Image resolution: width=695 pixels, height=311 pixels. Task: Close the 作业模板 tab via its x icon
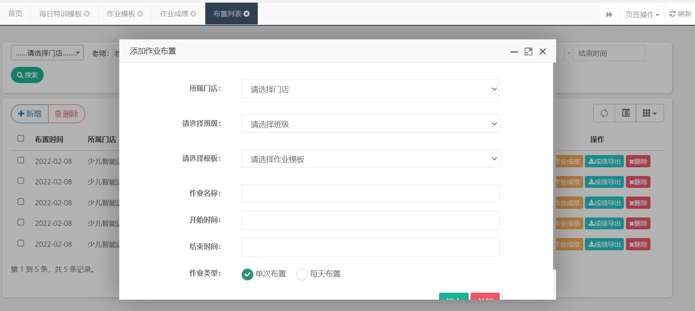tap(140, 14)
